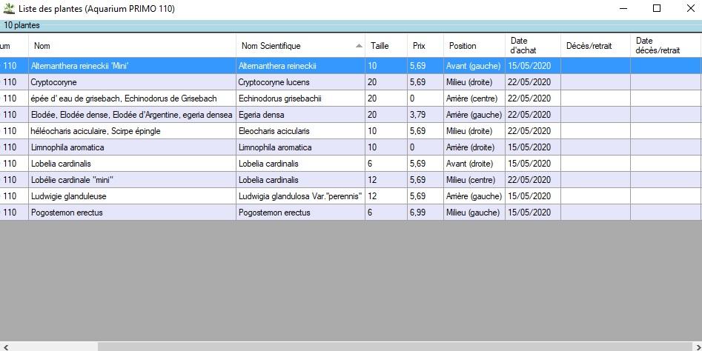
Task: Click Eleocharis acicularis scientific name cell
Action: pyautogui.click(x=301, y=131)
